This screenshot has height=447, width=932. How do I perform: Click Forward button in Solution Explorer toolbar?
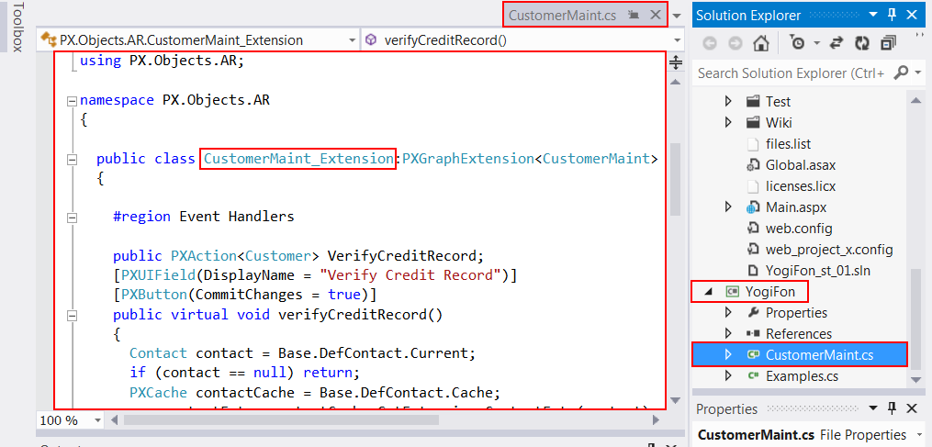click(735, 43)
